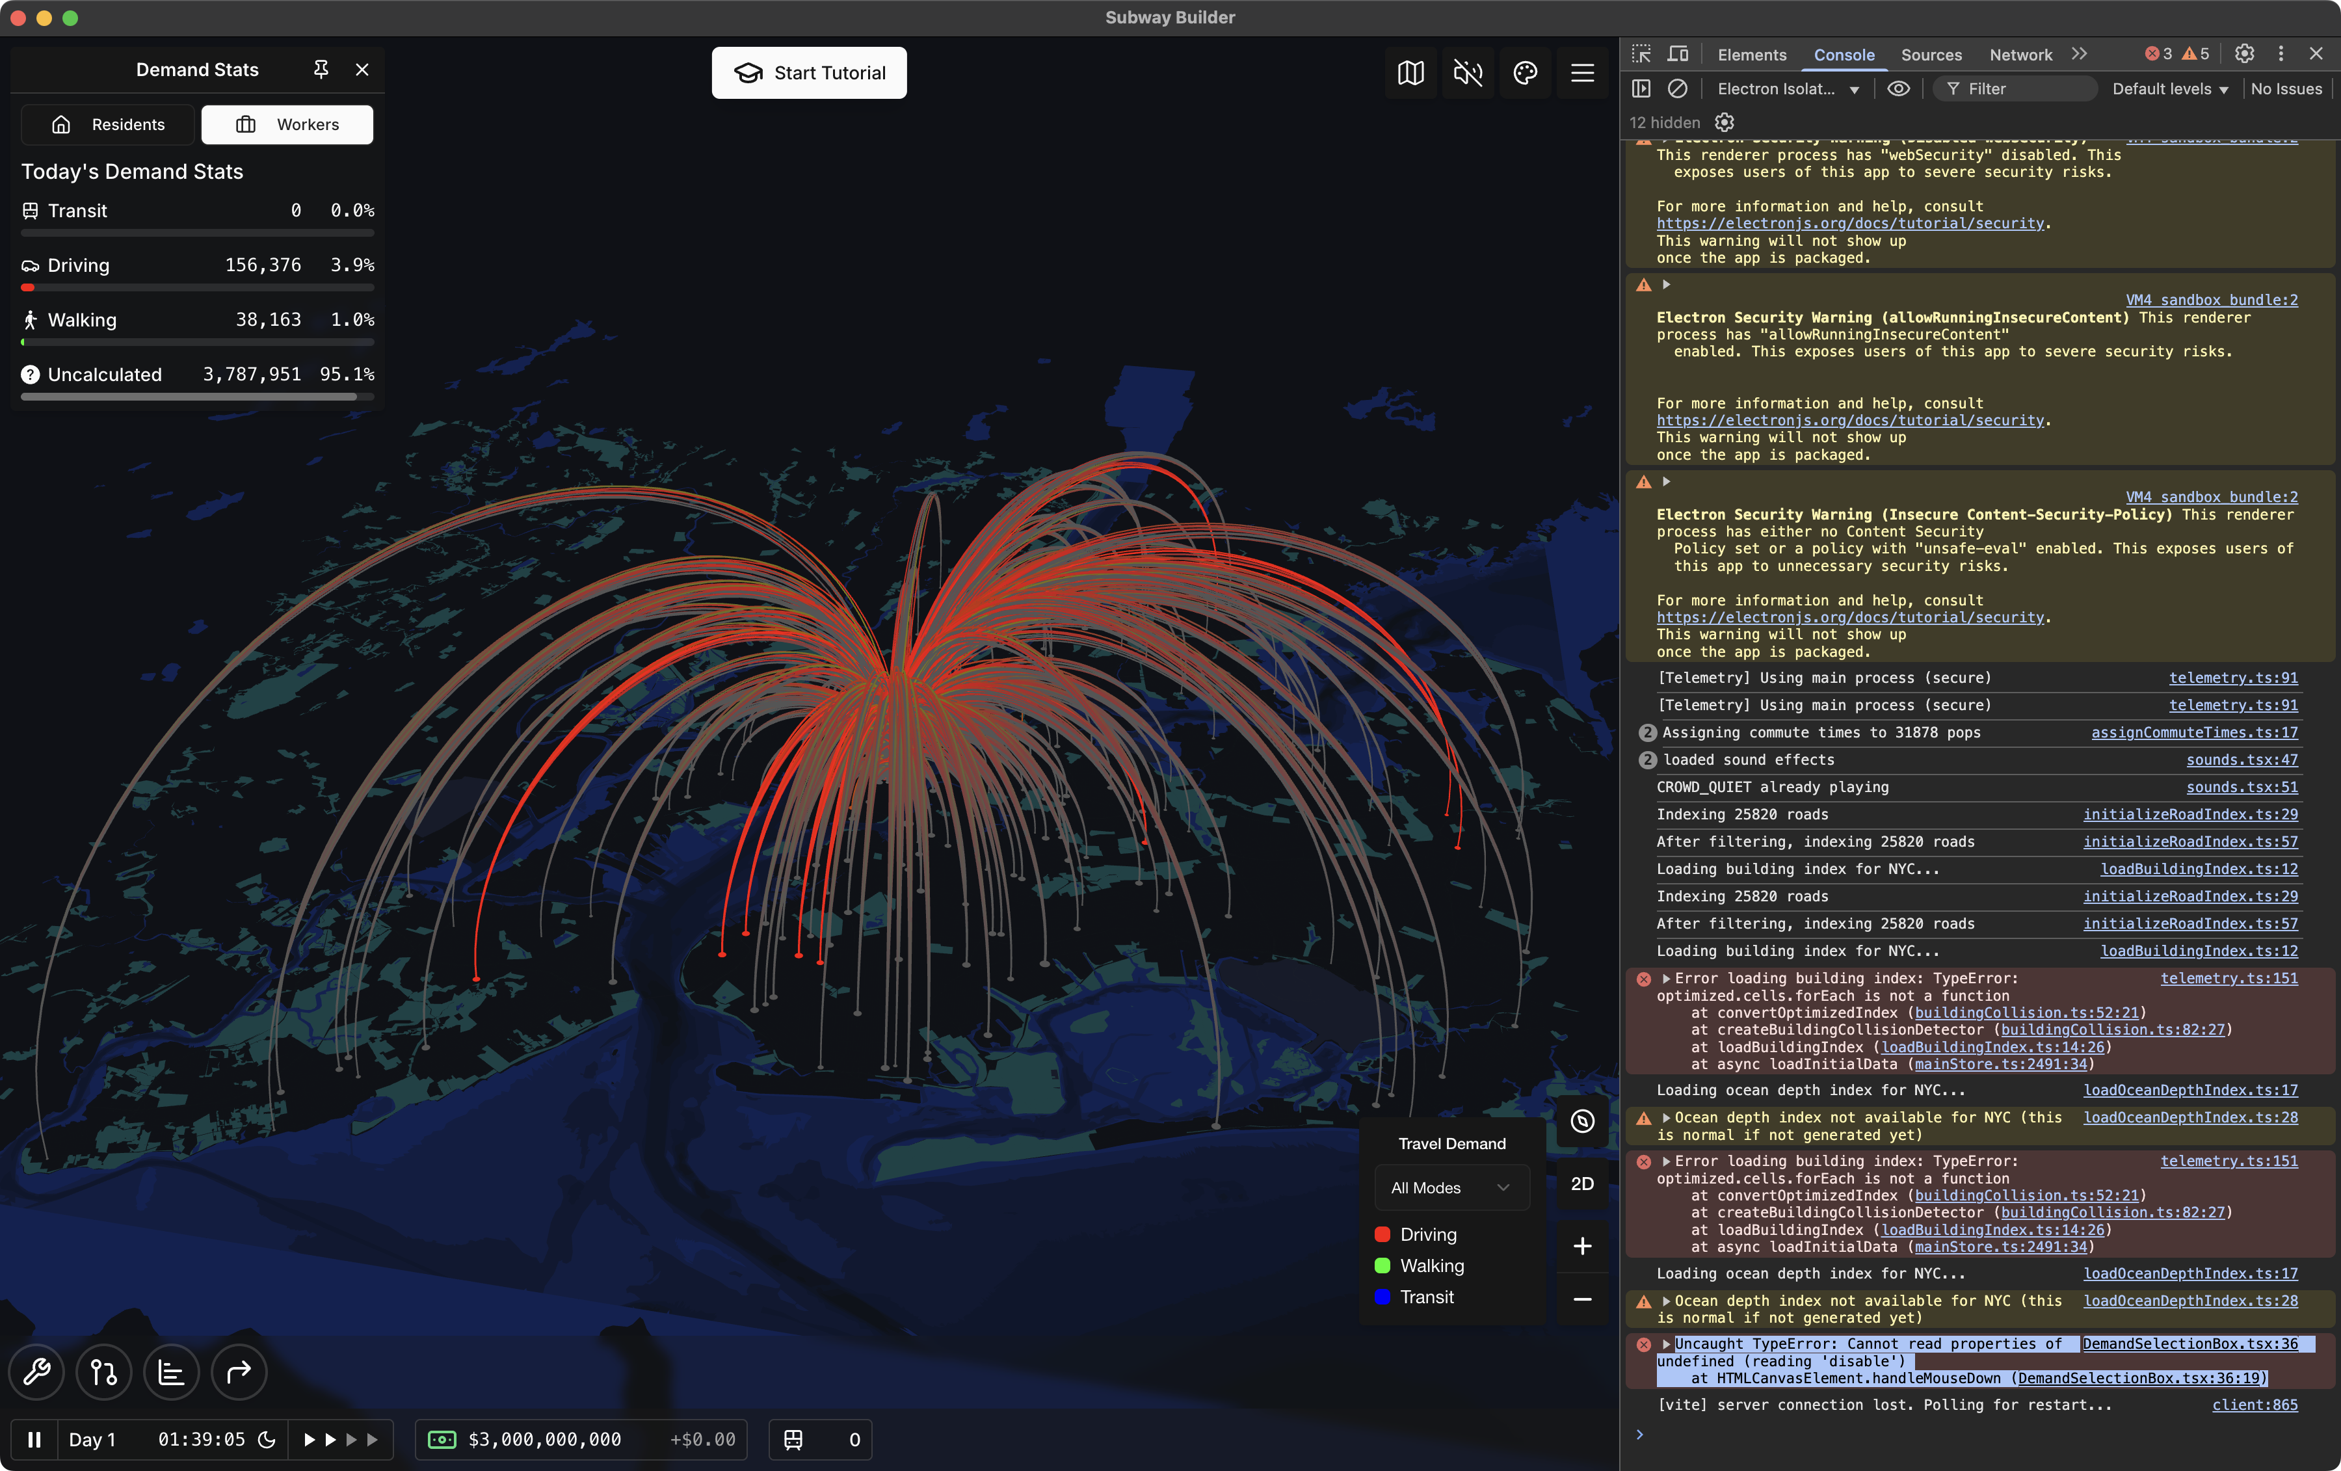Click the Start Tutorial button
The width and height of the screenshot is (2341, 1471).
coord(809,72)
